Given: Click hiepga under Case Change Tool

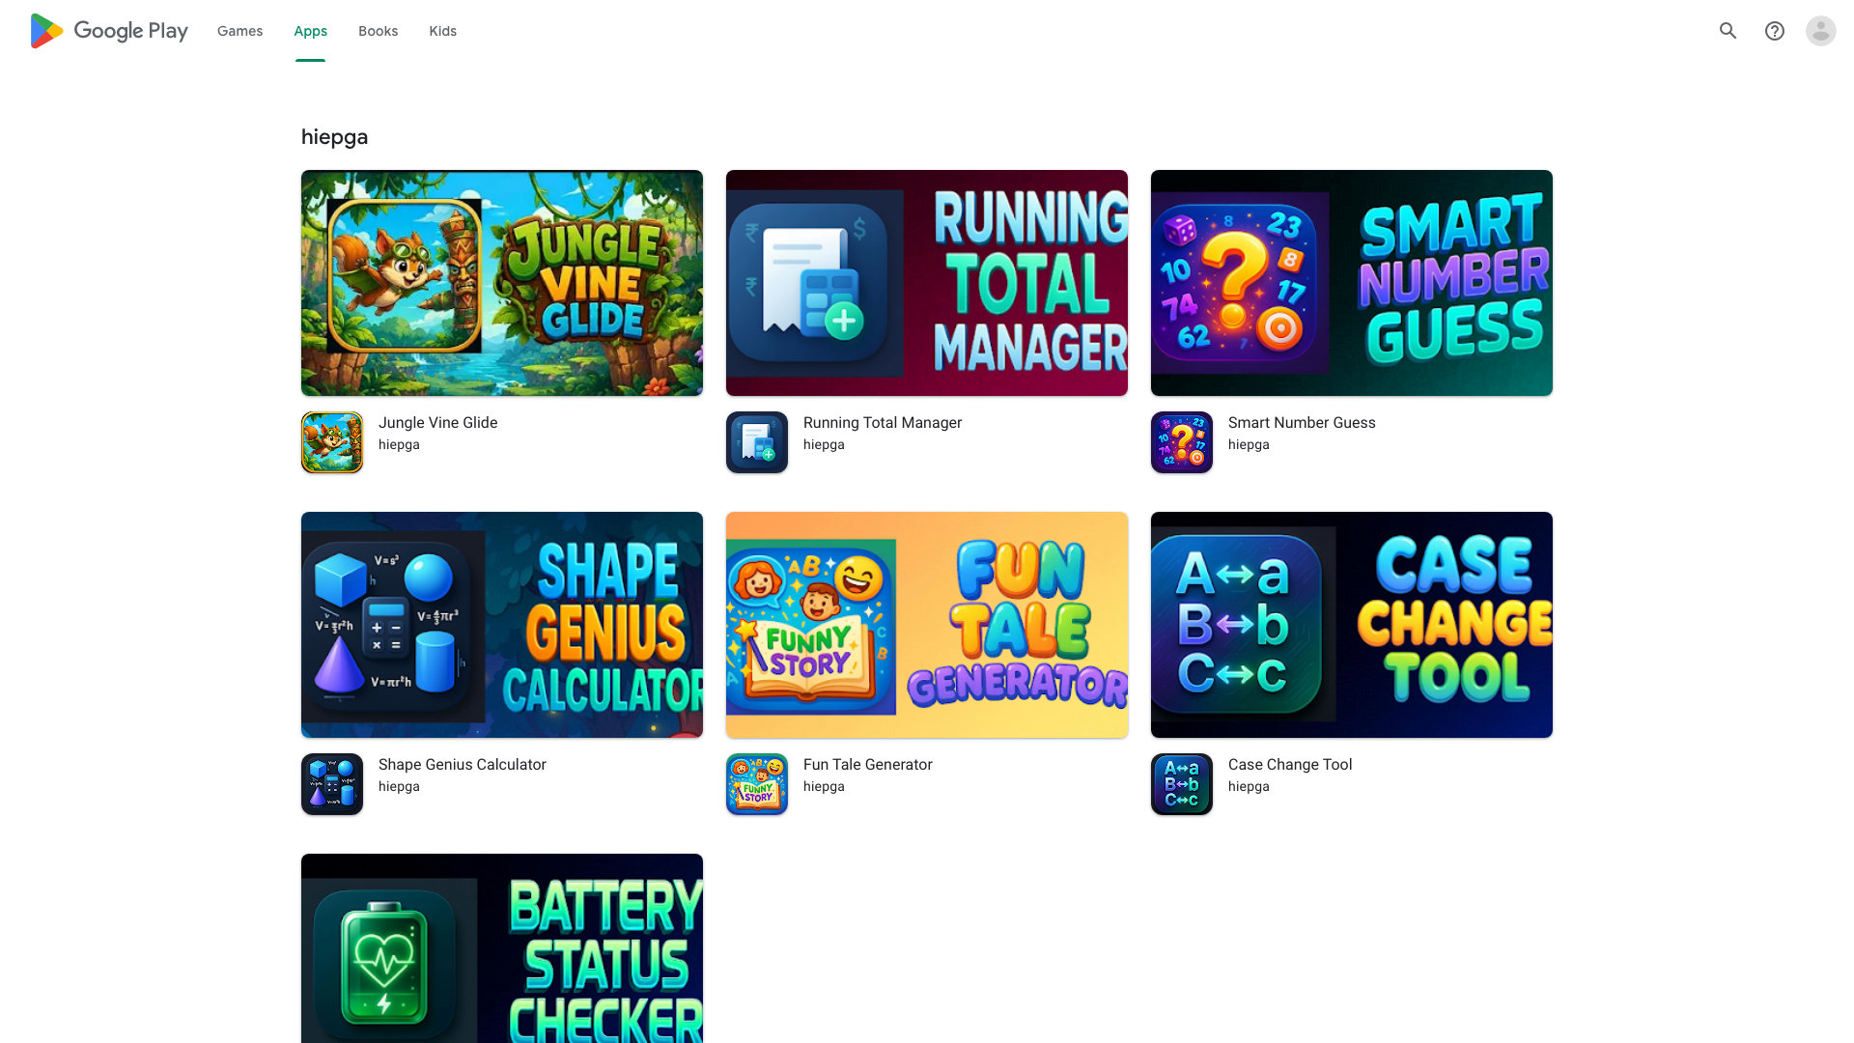Looking at the screenshot, I should [x=1249, y=787].
